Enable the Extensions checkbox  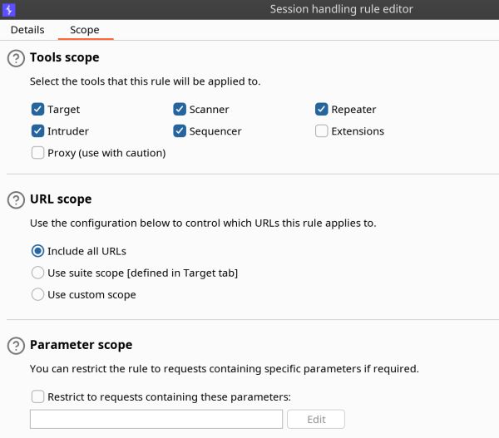[322, 131]
